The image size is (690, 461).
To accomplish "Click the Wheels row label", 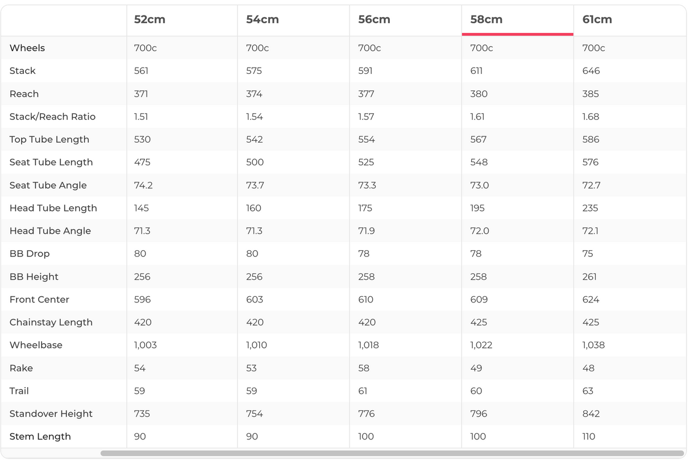I will pyautogui.click(x=27, y=48).
